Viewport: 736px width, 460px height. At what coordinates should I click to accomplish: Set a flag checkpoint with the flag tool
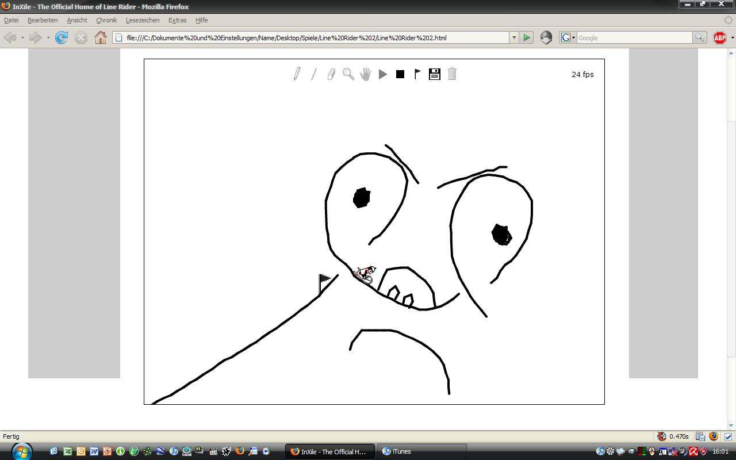point(417,74)
